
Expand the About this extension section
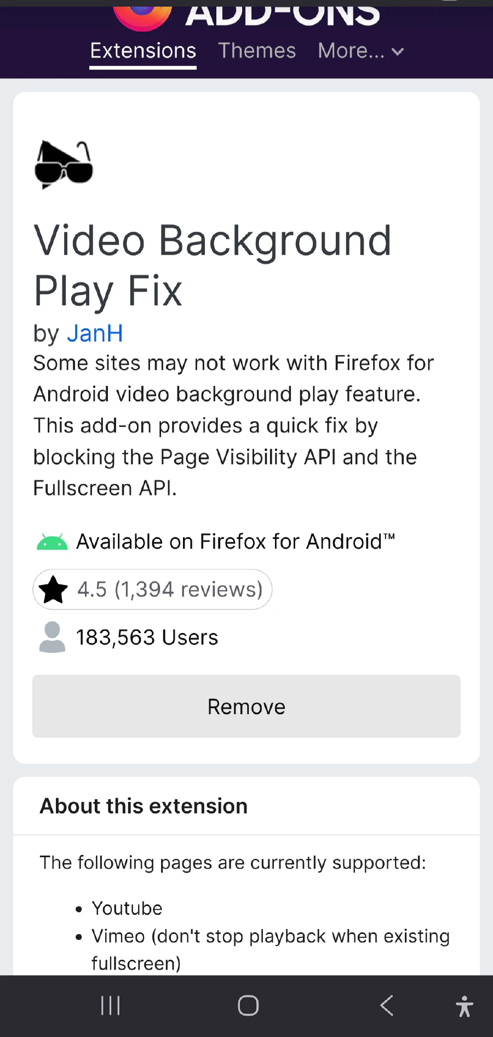click(143, 806)
